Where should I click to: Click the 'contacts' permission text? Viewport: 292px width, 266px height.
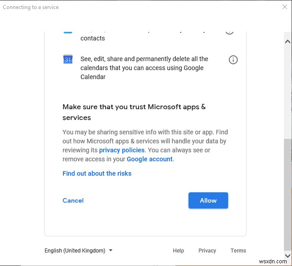(x=93, y=38)
